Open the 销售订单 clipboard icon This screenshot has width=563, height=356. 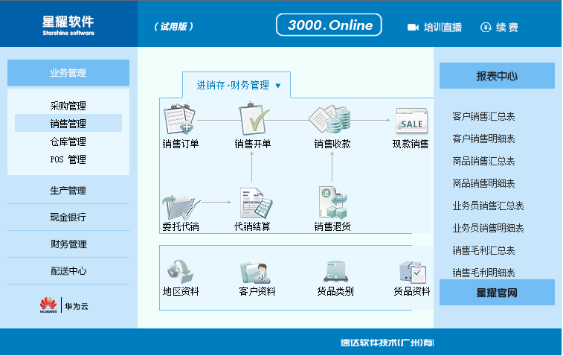179,119
